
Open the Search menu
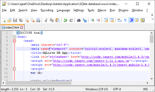tap(23, 10)
